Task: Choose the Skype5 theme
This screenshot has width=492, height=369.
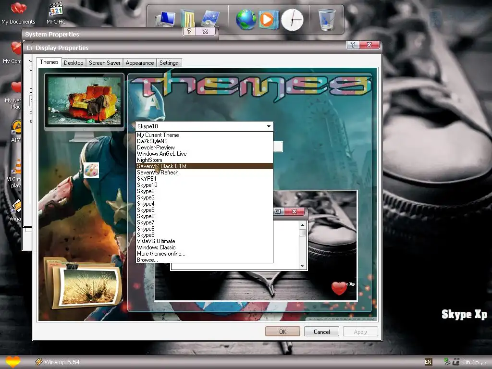Action: click(204, 210)
